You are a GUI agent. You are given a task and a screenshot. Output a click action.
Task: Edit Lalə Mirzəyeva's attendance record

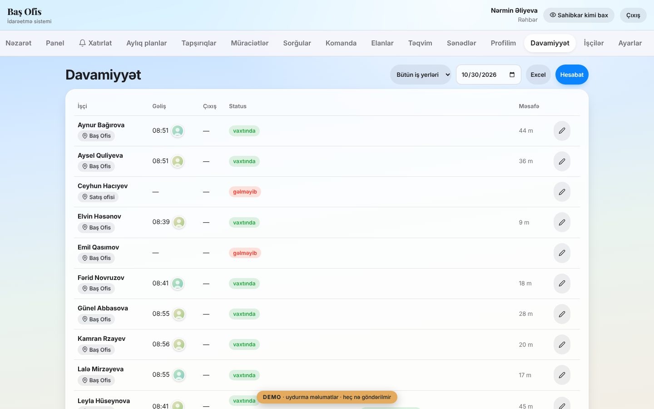(x=562, y=375)
